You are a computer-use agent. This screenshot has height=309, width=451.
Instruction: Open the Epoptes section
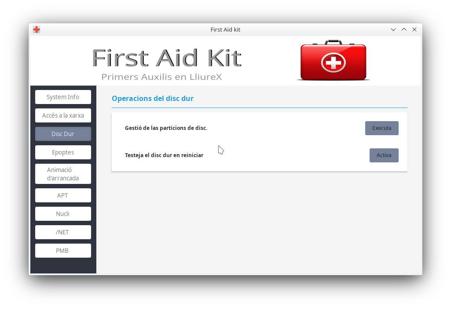tap(63, 152)
